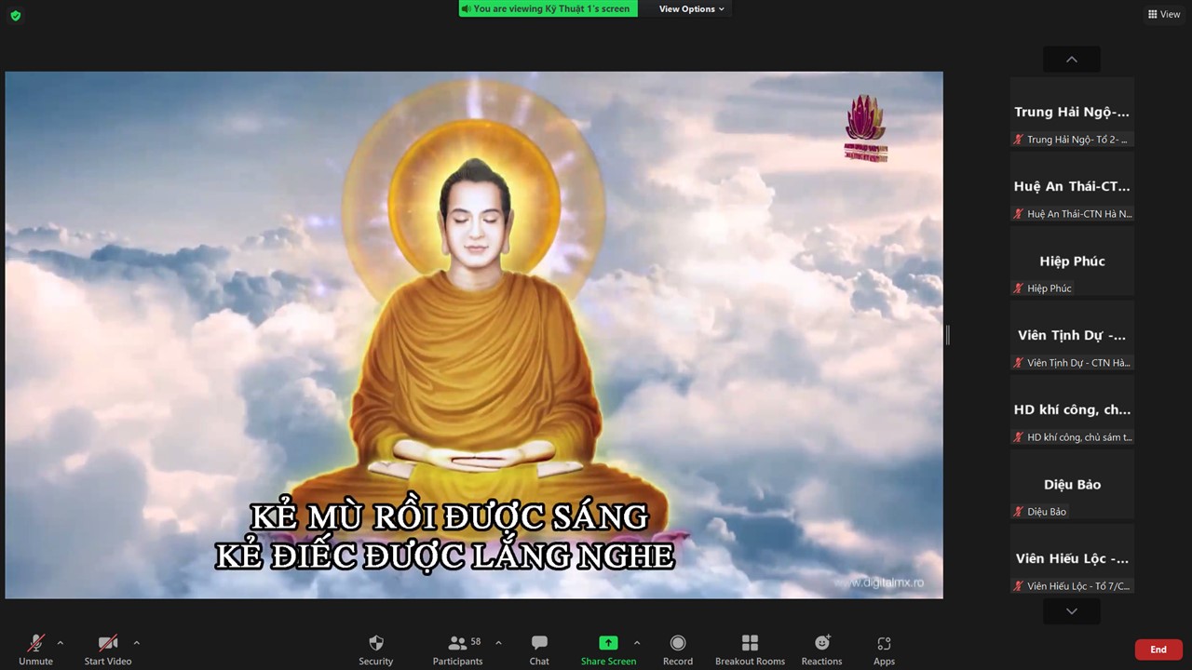Click the green encryption shield icon

point(15,15)
